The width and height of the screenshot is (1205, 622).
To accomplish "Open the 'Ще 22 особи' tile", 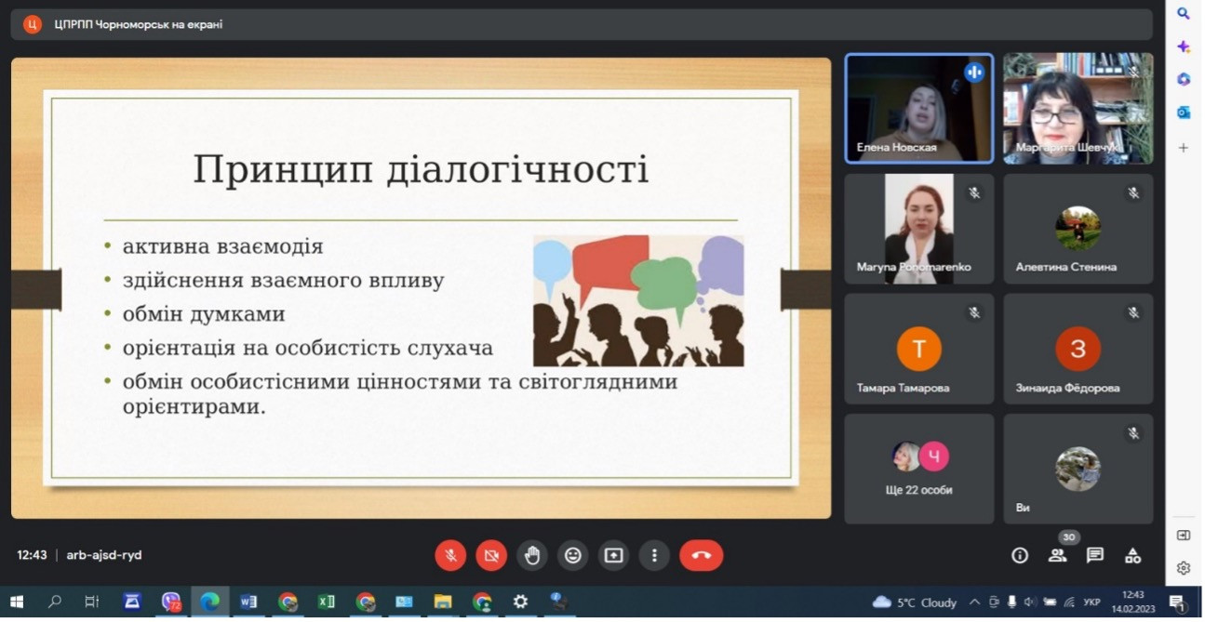I will (919, 469).
